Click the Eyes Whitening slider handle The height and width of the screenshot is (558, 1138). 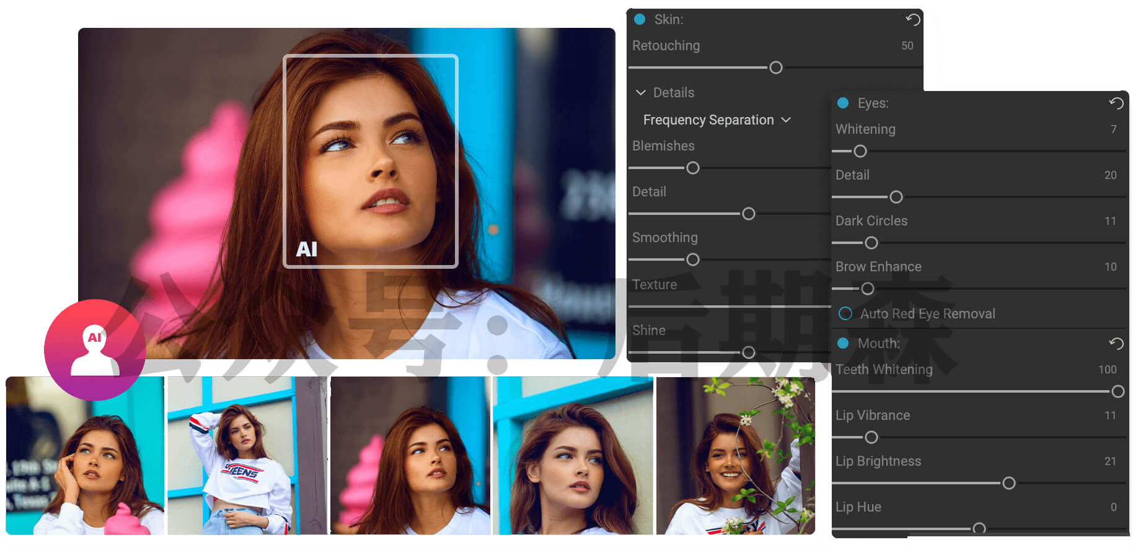(x=860, y=151)
